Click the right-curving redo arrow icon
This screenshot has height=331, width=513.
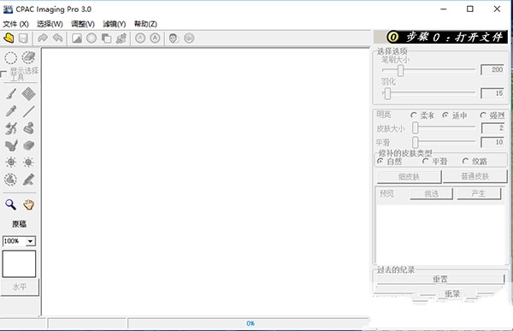pyautogui.click(x=43, y=38)
